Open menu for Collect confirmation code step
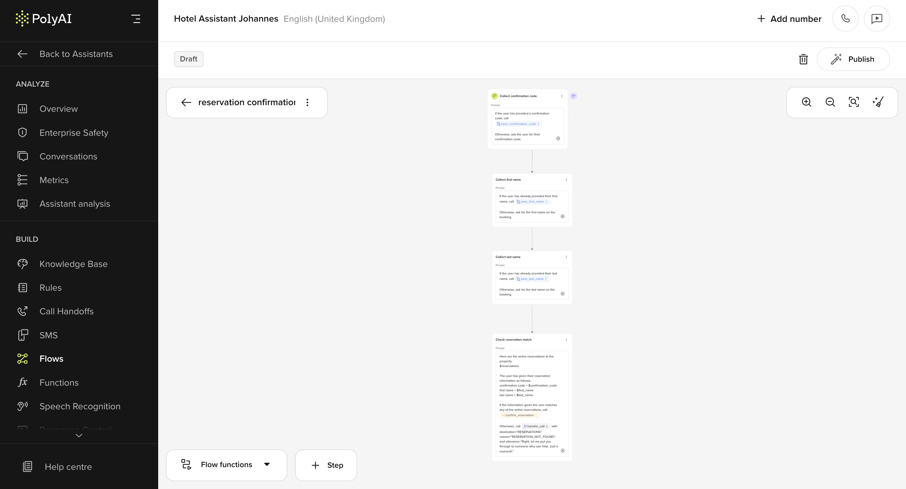Image resolution: width=906 pixels, height=489 pixels. point(562,96)
